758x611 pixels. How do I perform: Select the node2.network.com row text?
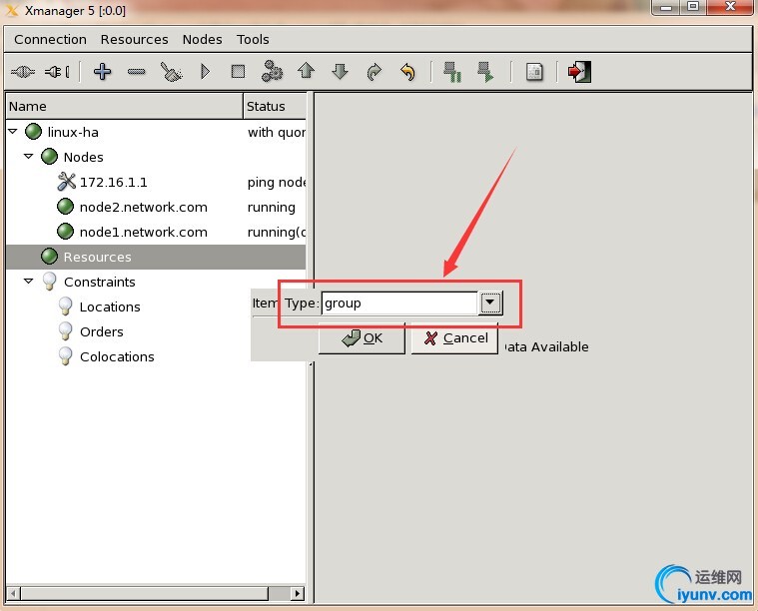[144, 207]
